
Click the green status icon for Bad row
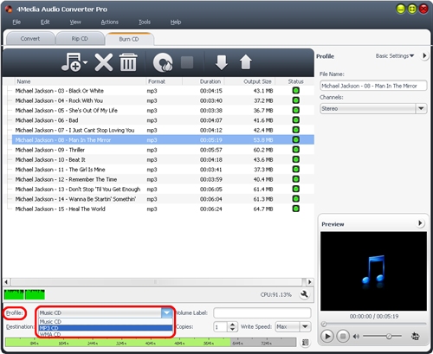coord(295,119)
